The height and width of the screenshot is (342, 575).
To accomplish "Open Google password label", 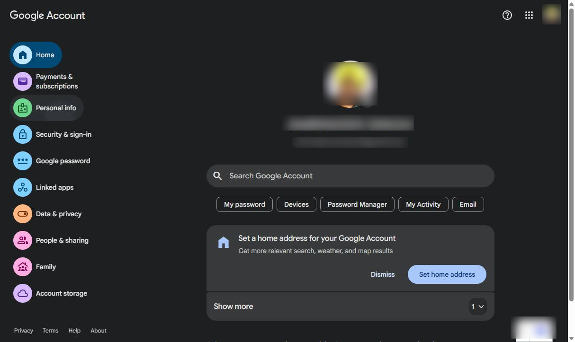I will 63,161.
